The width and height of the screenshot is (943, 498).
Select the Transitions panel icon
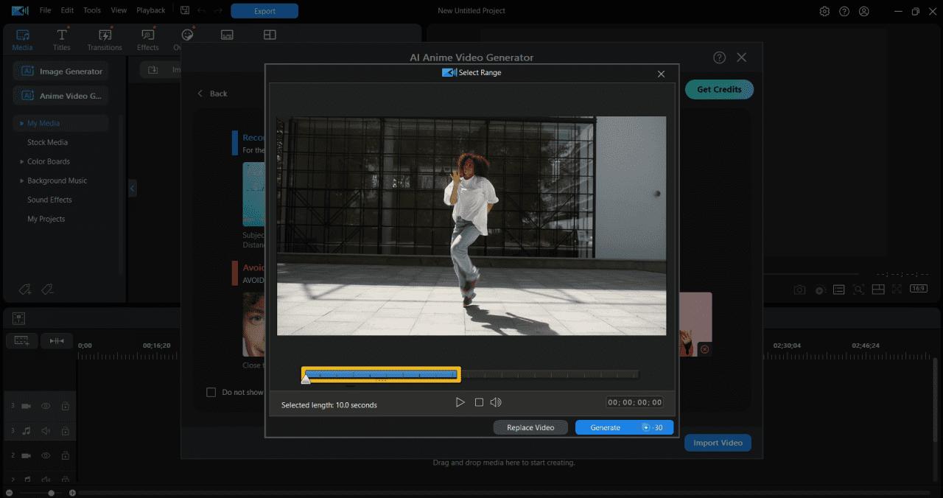coord(105,39)
